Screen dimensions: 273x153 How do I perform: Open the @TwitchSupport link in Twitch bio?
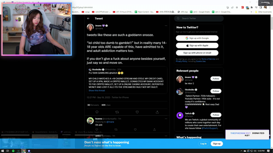[209, 128]
